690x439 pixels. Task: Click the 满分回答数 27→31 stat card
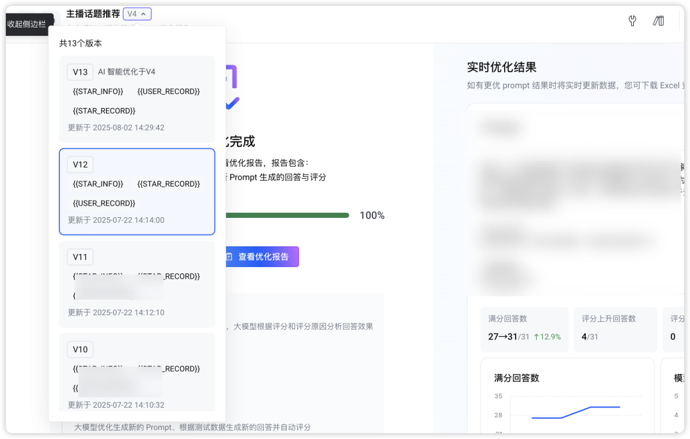point(524,329)
